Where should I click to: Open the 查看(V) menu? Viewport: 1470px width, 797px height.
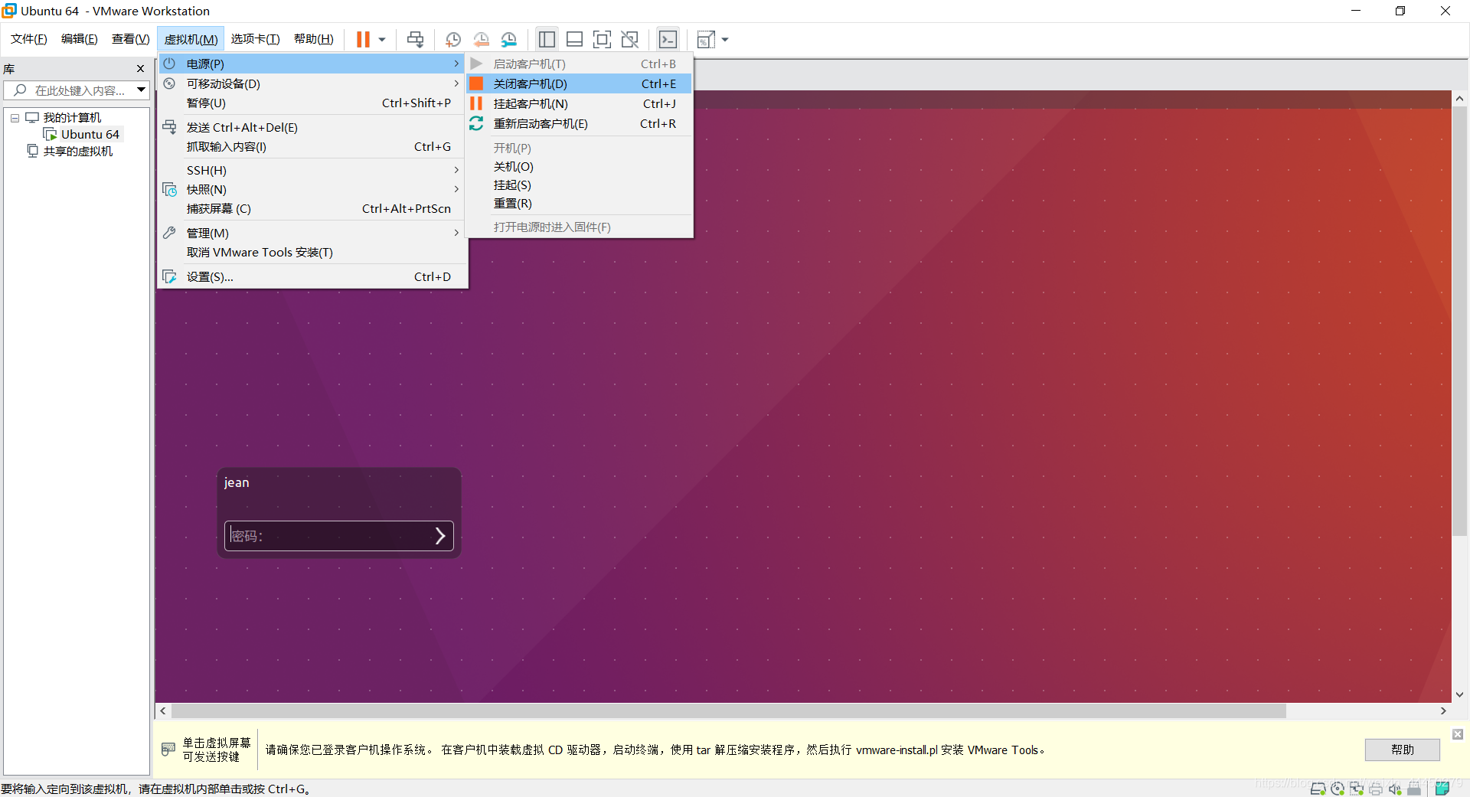[131, 39]
